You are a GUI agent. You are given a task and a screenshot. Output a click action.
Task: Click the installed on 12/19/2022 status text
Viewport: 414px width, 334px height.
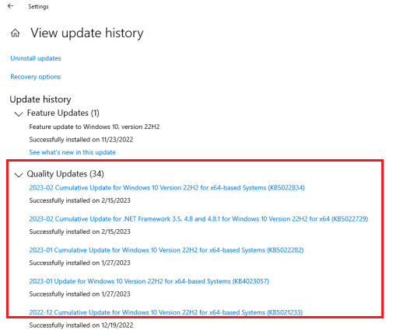click(x=81, y=325)
